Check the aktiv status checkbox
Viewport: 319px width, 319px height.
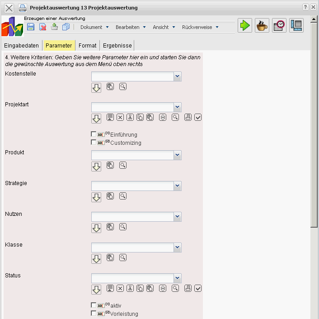pos(94,305)
